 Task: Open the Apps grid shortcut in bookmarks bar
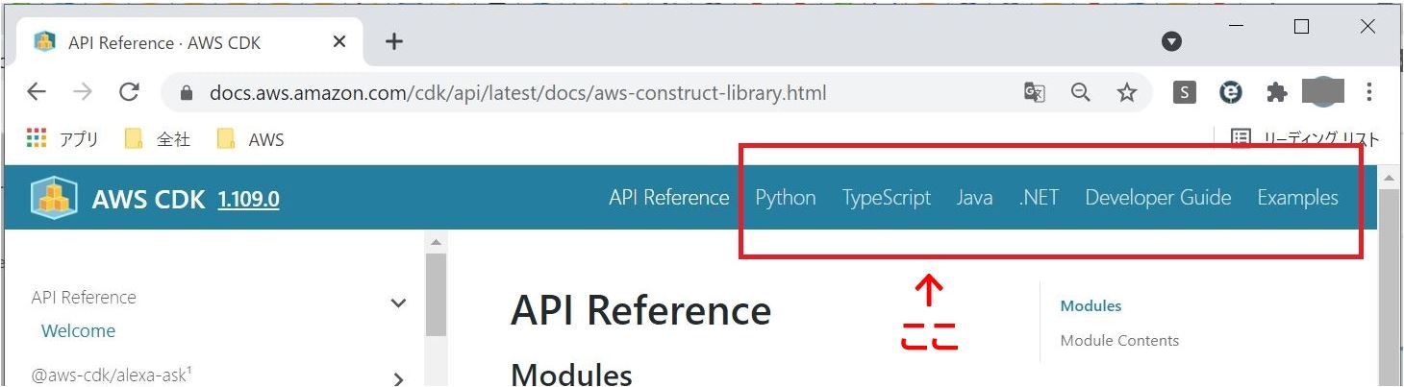coord(37,139)
